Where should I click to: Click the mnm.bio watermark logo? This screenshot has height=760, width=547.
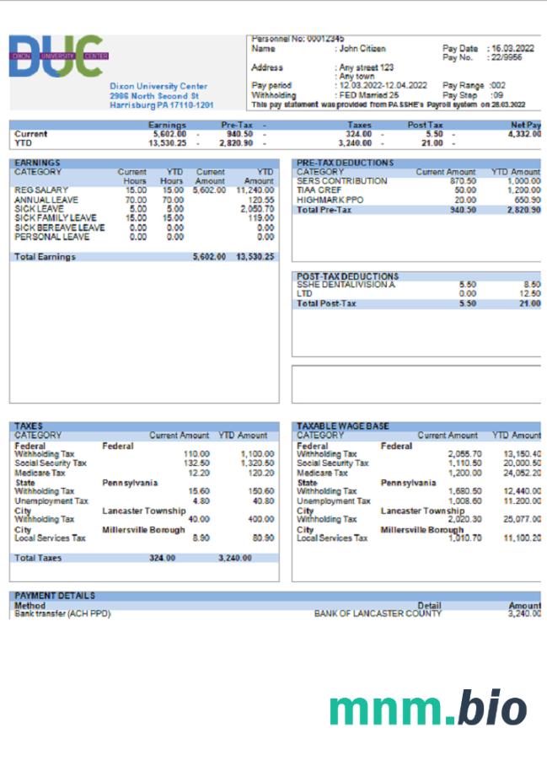tap(428, 708)
